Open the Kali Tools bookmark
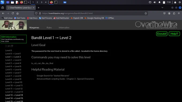 click(20, 18)
